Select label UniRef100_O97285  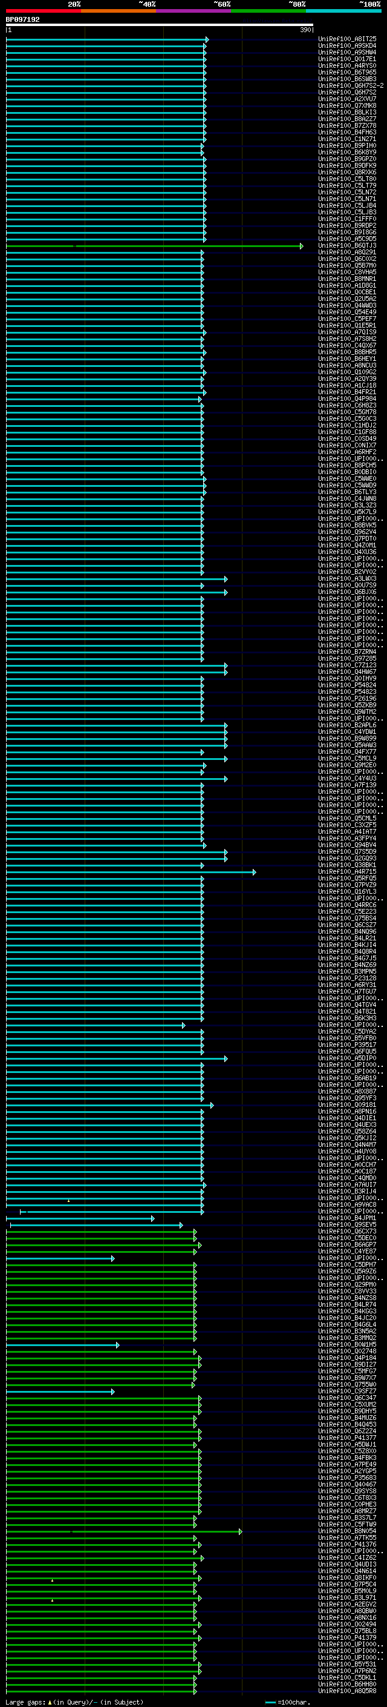tap(347, 659)
